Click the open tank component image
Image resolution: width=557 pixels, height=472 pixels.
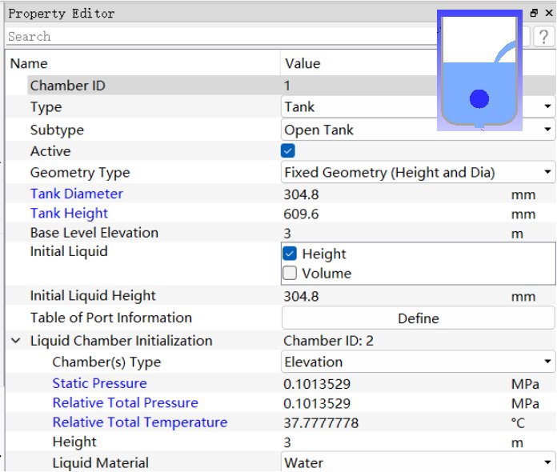tap(479, 70)
